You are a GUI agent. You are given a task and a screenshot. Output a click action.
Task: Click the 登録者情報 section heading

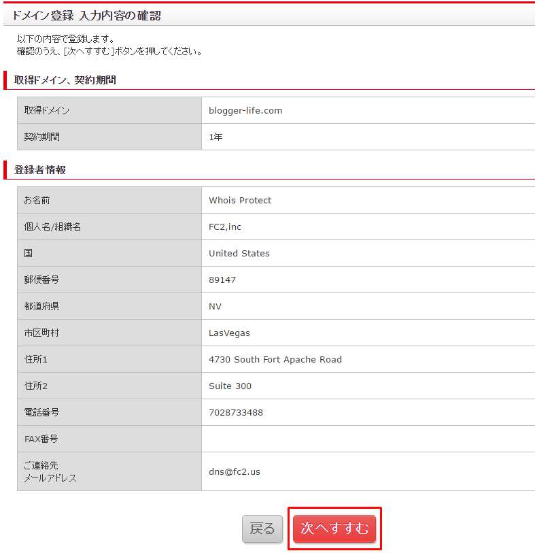point(40,169)
